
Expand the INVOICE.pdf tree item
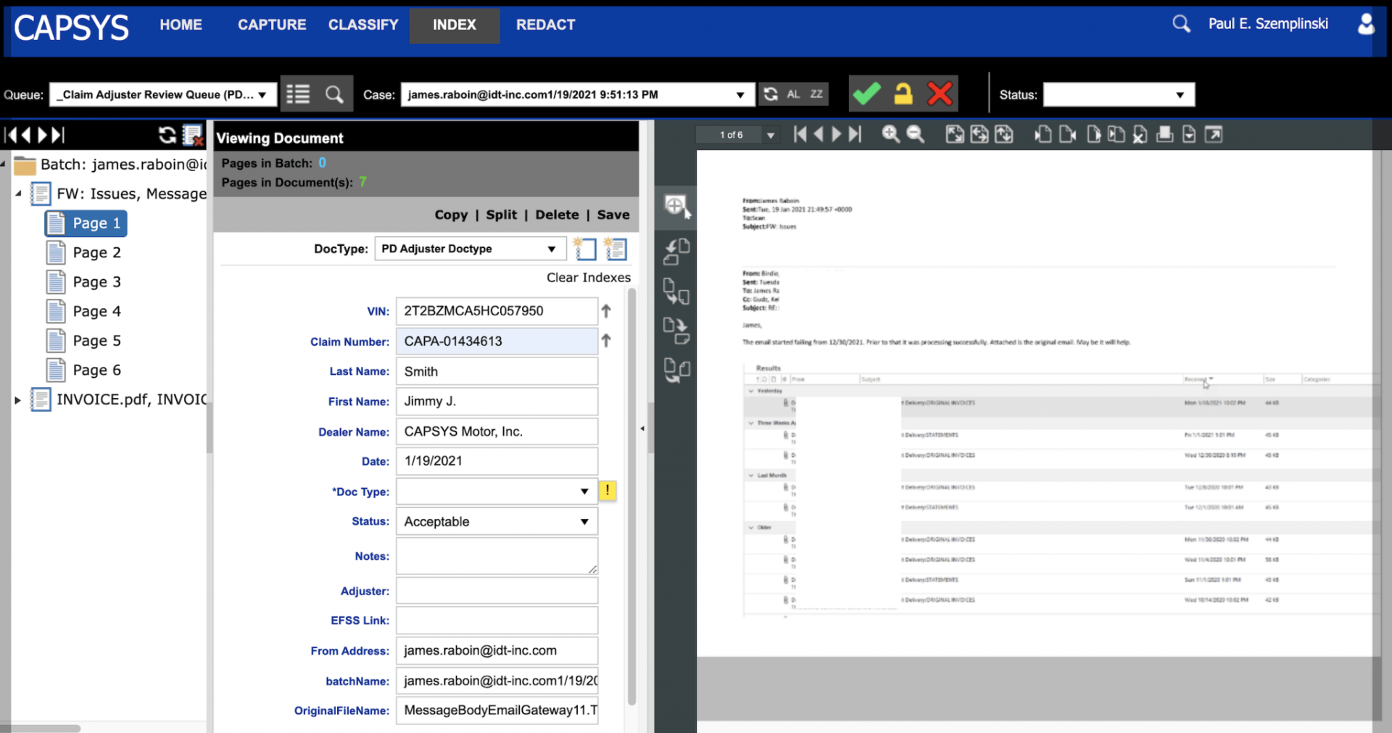(x=17, y=399)
